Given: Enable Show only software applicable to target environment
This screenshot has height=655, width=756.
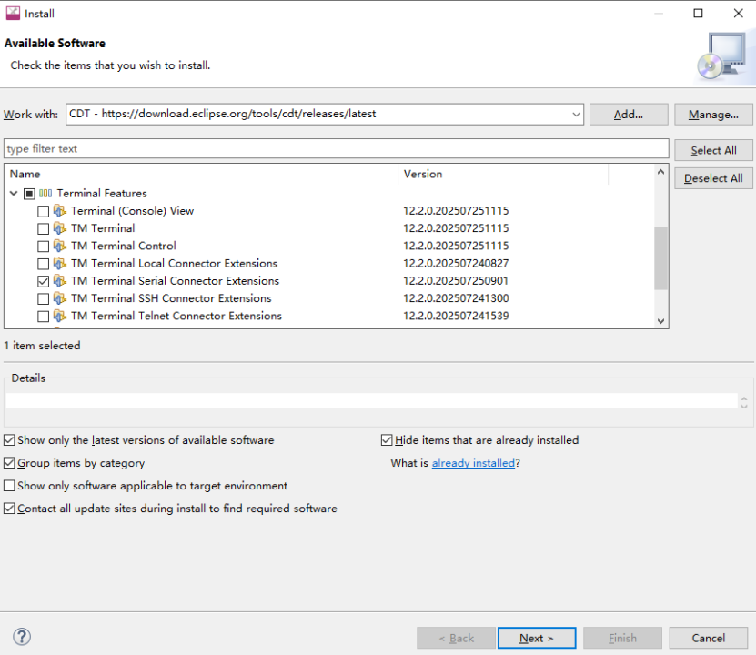Looking at the screenshot, I should tap(9, 486).
